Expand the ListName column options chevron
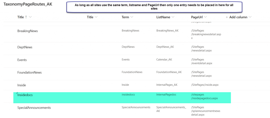The image size is (270, 118). click(173, 17)
